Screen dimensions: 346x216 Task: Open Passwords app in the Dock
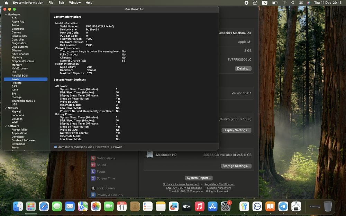pyautogui.click(x=244, y=207)
